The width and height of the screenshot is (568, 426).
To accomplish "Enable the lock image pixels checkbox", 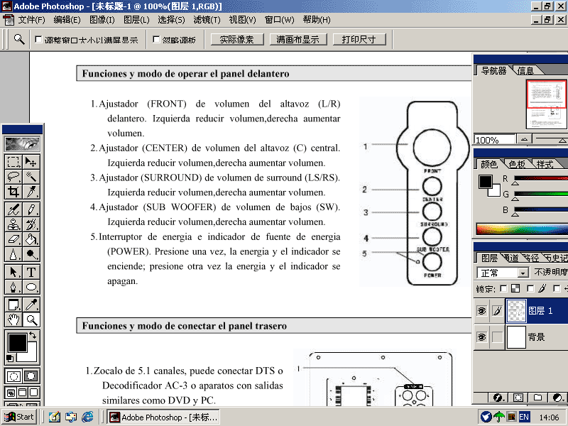I will pyautogui.click(x=530, y=288).
